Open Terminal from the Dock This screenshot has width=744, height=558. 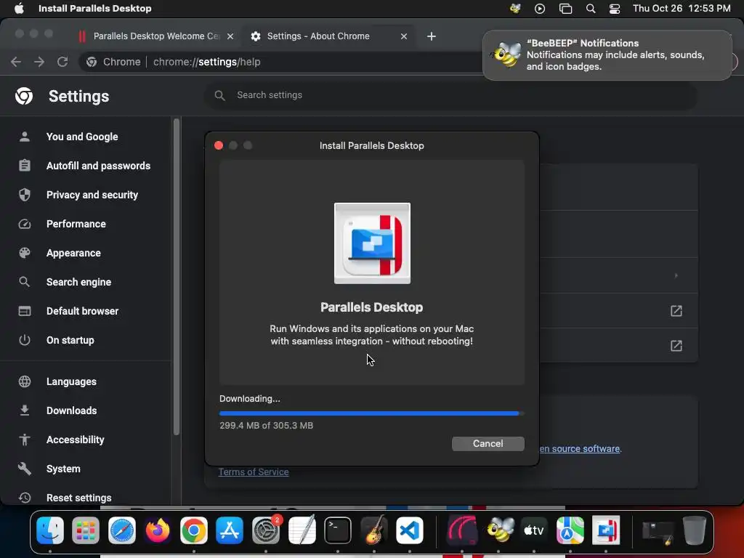pos(338,530)
